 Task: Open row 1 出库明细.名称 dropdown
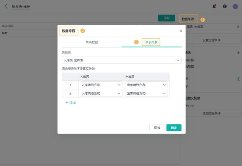coord(146,85)
